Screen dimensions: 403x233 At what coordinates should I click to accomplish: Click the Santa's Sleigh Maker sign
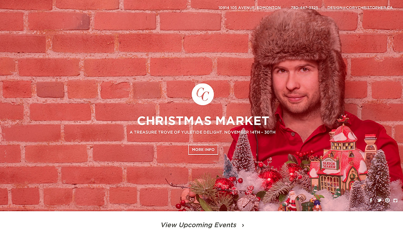pos(329,164)
